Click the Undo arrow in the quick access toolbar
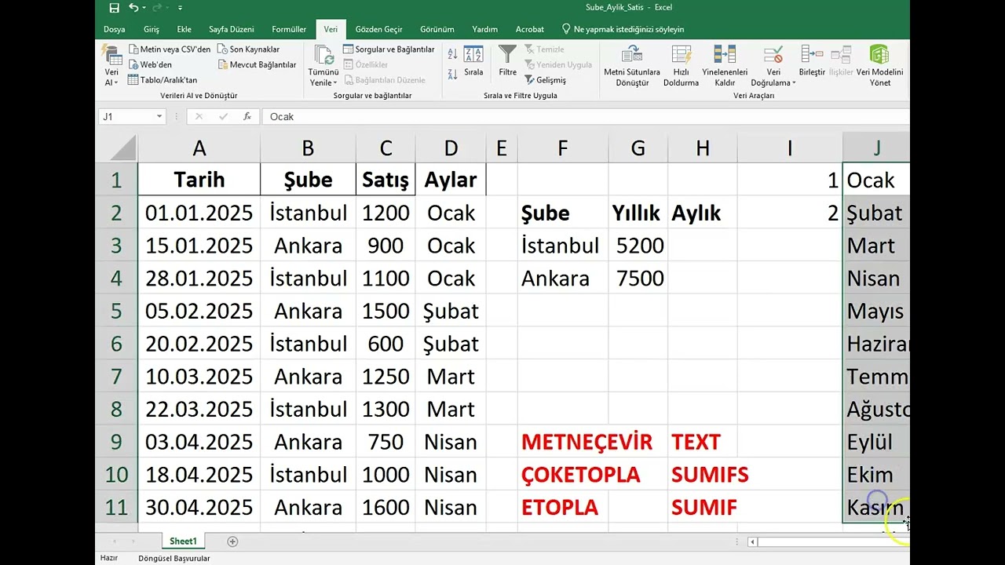 coord(133,8)
